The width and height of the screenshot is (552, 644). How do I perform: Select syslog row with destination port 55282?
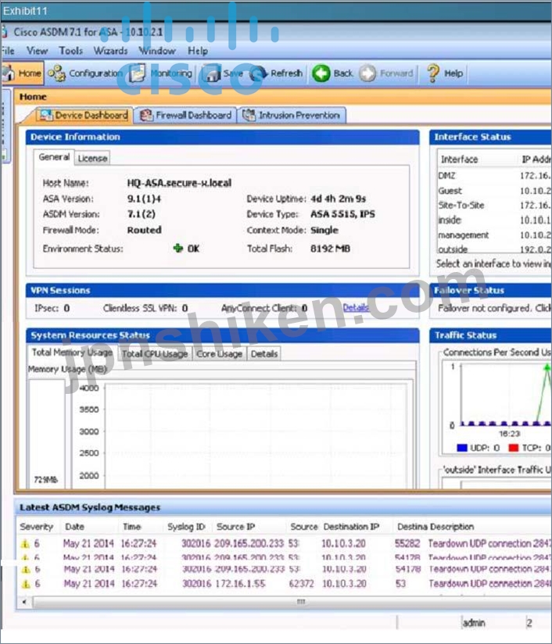coord(285,543)
